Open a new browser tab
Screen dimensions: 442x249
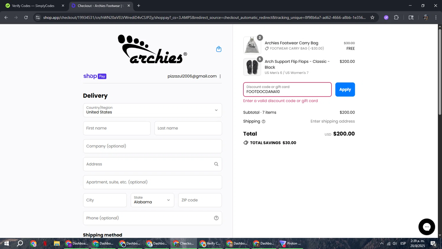[x=138, y=6]
